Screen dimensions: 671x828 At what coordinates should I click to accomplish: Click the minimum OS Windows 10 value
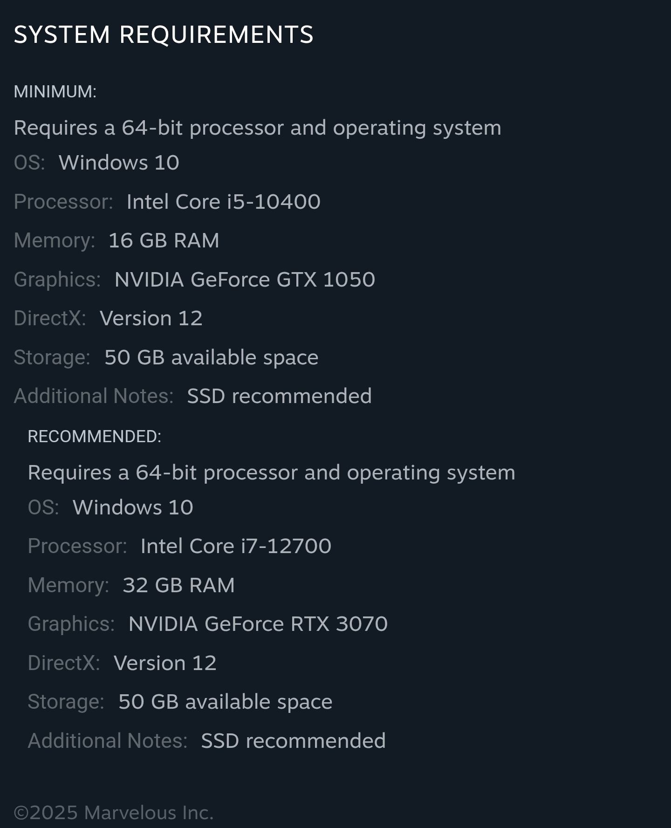(119, 163)
